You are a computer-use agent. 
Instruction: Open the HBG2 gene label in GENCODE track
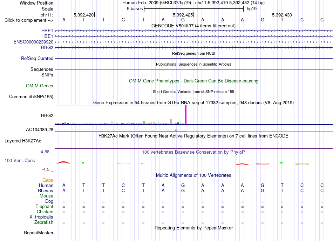pos(47,47)
